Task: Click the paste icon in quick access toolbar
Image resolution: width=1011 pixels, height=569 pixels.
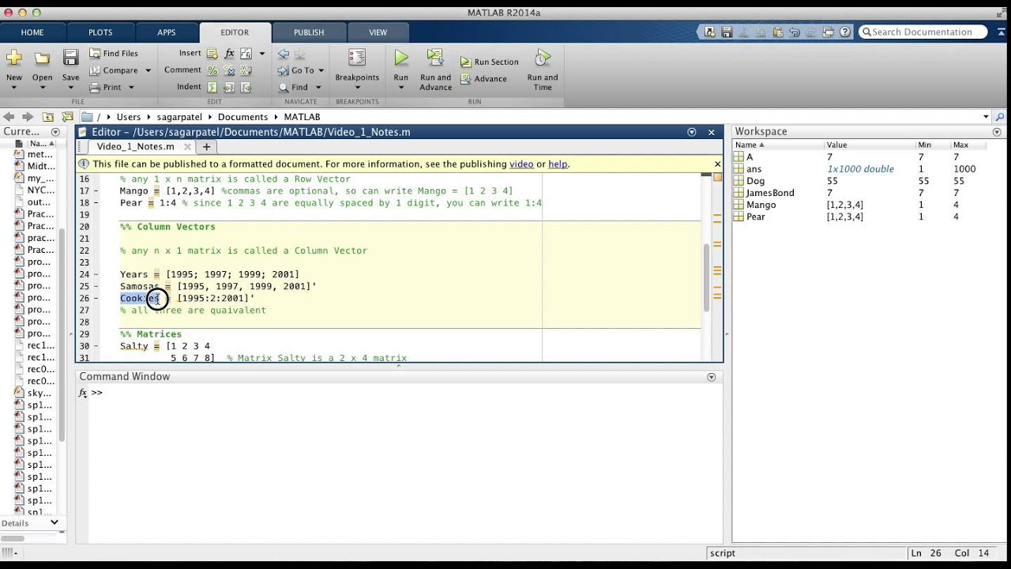Action: click(777, 32)
